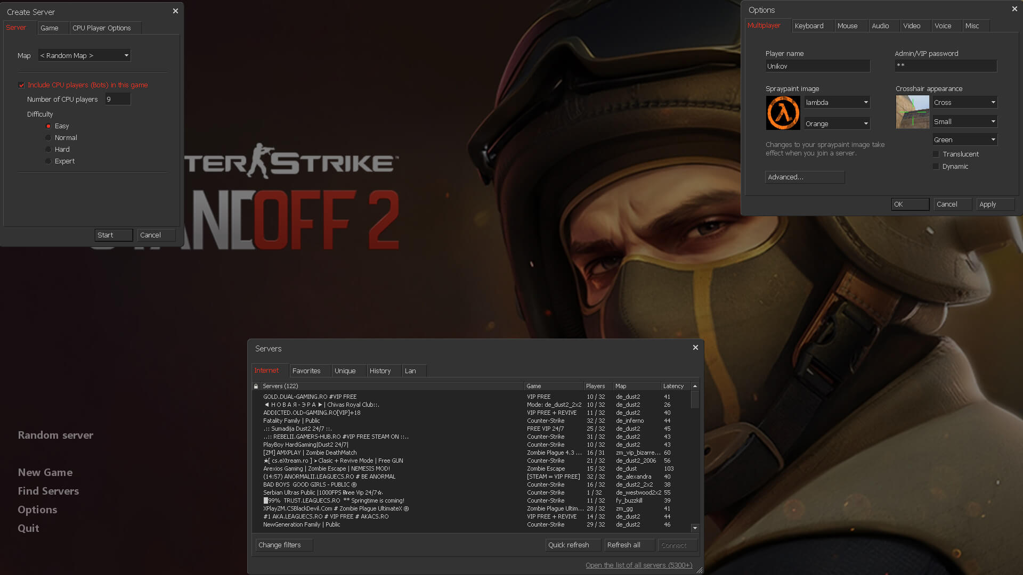This screenshot has width=1023, height=575.
Task: Close the Create Server window
Action: (x=175, y=11)
